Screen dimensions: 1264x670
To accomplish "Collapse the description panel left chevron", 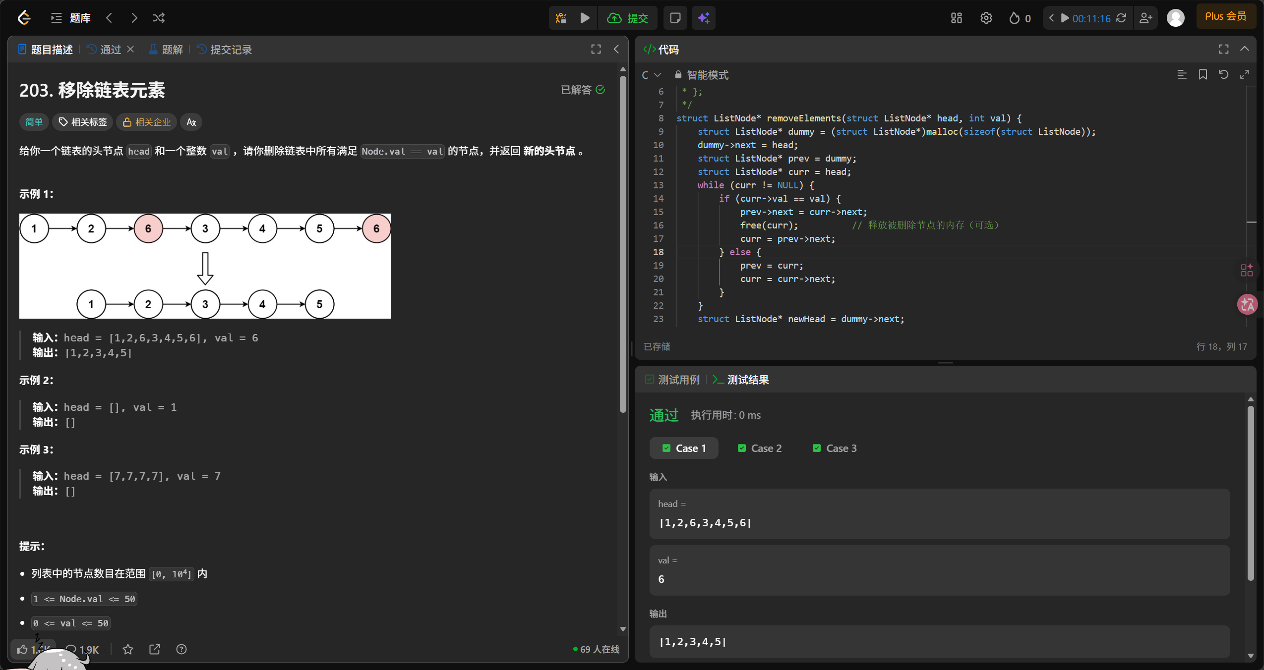I will [616, 49].
